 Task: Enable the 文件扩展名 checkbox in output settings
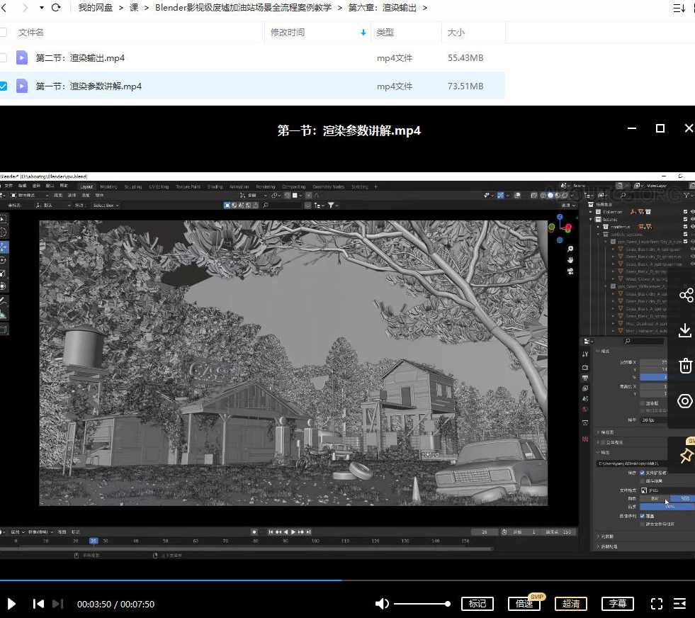click(x=642, y=473)
